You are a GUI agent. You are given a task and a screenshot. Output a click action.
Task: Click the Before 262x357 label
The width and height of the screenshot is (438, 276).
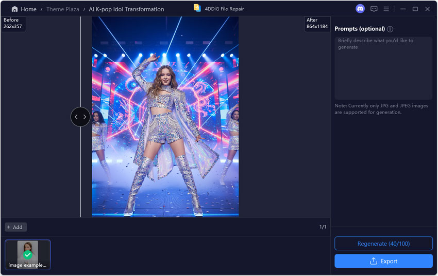(x=13, y=24)
